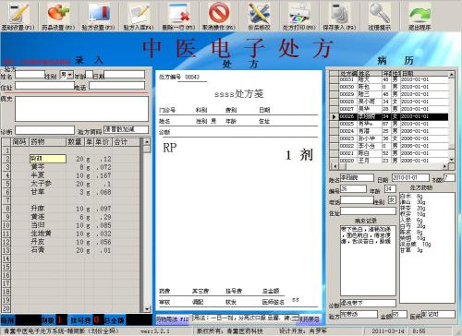Image resolution: width=462 pixels, height=336 pixels.
Task: Open the gender dropdown in patient entry form
Action: (x=70, y=75)
